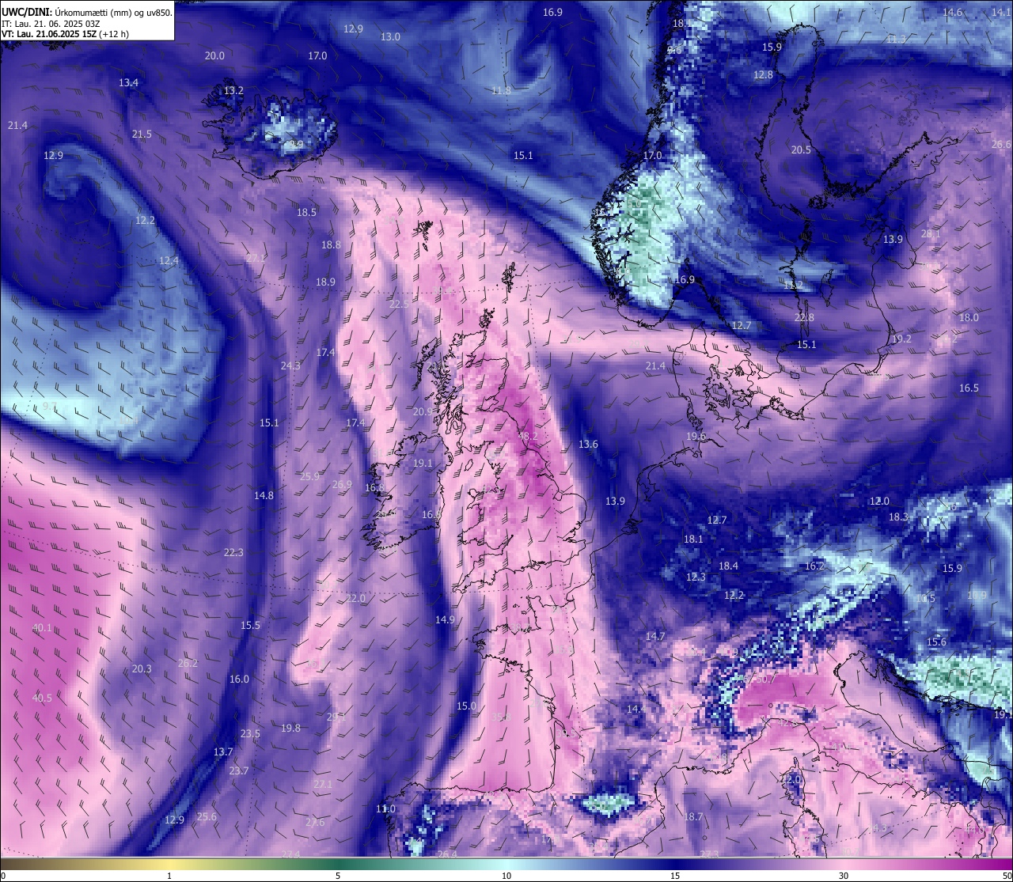This screenshot has width=1013, height=882.
Task: Click the 13.7 value on the map
Action: pos(223,751)
